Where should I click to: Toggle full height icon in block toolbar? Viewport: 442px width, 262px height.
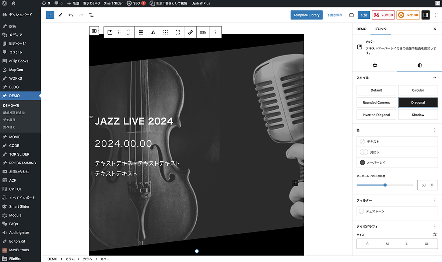(178, 32)
